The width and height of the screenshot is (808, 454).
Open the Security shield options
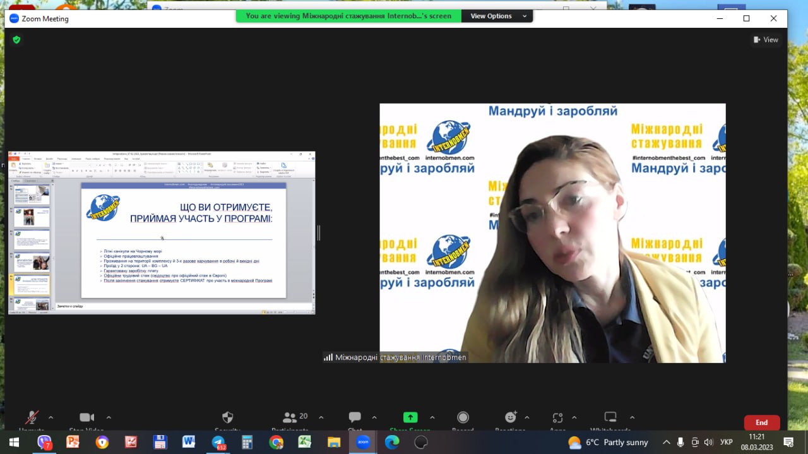click(228, 418)
